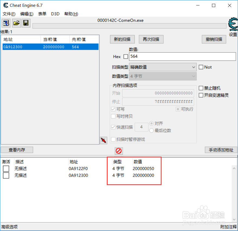Image resolution: width=238 pixels, height=231 pixels.
Task: Click the floppy disk save icon
Action: click(26, 23)
